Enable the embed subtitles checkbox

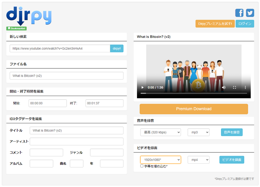coord(142,166)
